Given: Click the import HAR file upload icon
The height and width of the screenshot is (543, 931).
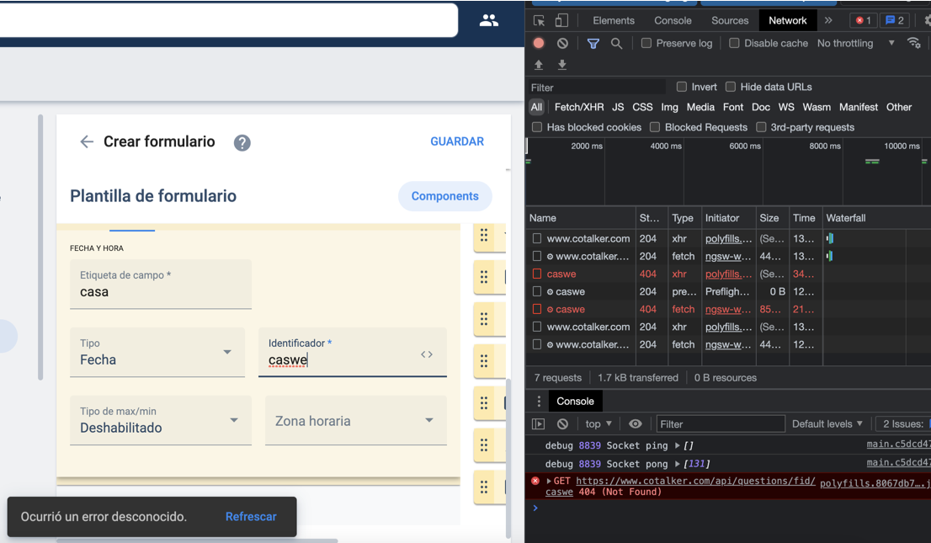Looking at the screenshot, I should click(x=539, y=65).
